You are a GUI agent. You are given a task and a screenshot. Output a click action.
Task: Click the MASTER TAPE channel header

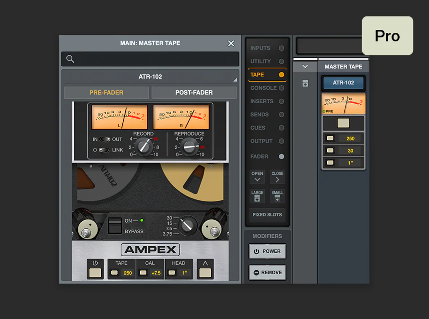343,66
